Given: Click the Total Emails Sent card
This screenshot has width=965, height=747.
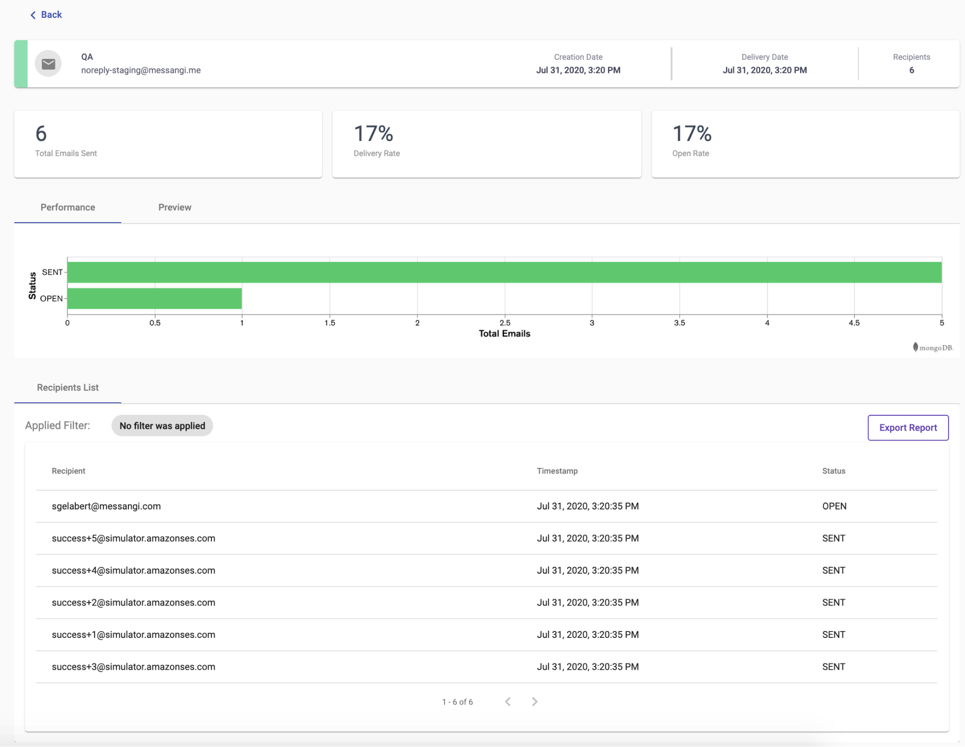Looking at the screenshot, I should 168,144.
